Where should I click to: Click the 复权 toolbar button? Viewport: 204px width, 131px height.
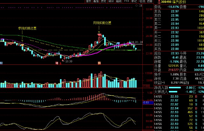(89, 1)
